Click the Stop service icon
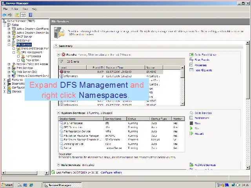Viewport: 251px width, 188px height. [x=191, y=123]
